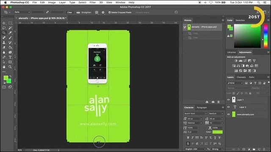Open the Ratio crop preset dropdown

click(x=22, y=12)
